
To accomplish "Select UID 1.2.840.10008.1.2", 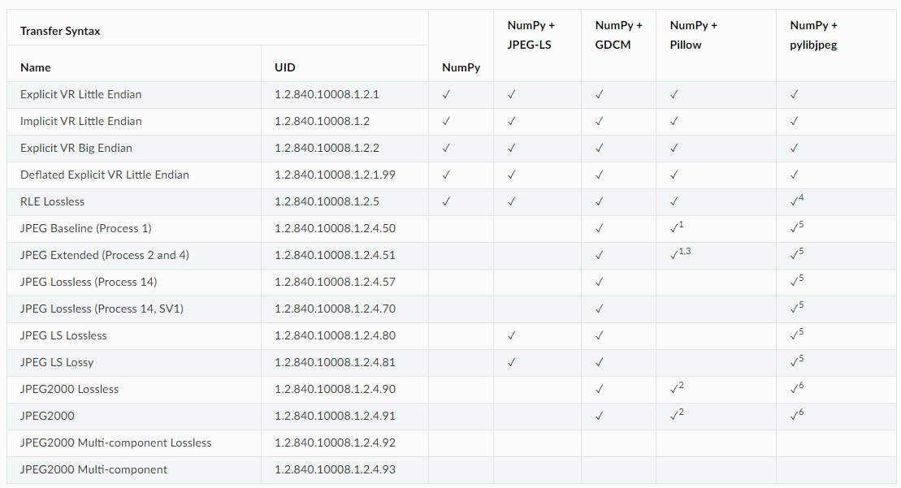I will (x=323, y=121).
